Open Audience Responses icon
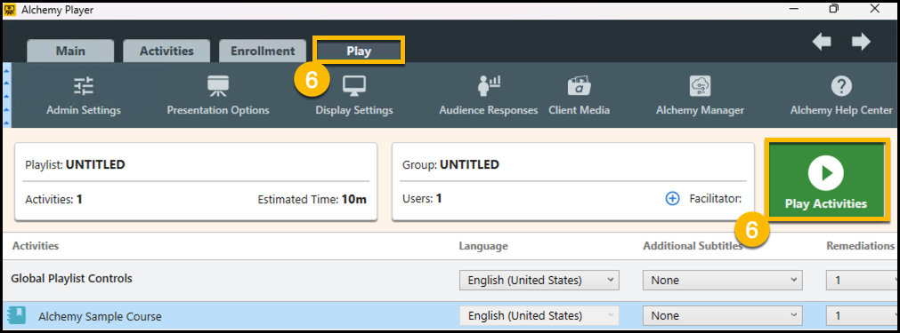Screen dimensions: 900x333 (x=489, y=86)
